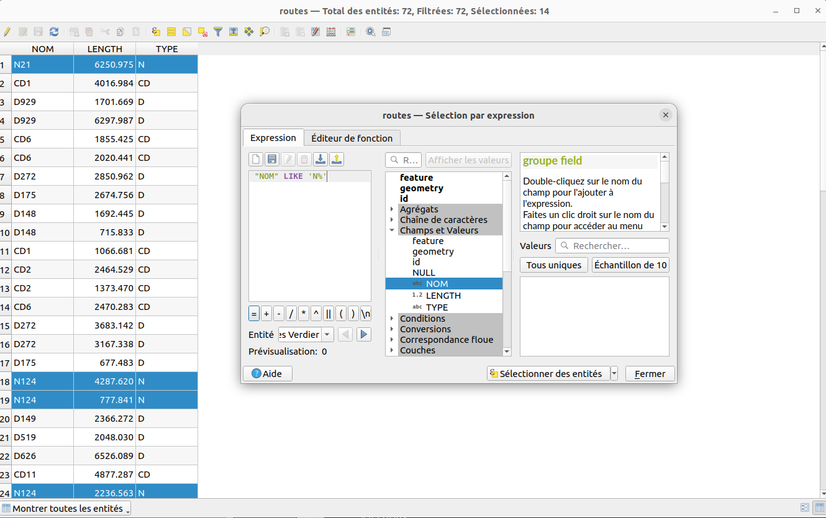Insert the caret power operator
The image size is (826, 518).
[x=316, y=314]
